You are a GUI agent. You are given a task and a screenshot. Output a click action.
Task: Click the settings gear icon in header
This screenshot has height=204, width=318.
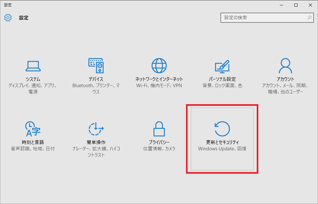(8, 18)
